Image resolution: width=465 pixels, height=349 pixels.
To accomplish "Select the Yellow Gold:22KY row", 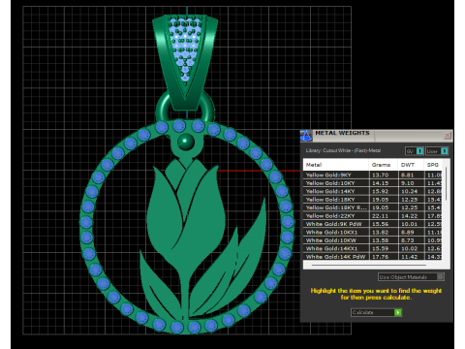I will click(x=373, y=216).
